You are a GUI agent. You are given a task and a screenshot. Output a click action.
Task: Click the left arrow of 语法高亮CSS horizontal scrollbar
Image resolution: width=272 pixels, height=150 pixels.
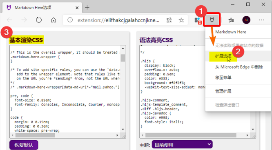tap(143, 135)
